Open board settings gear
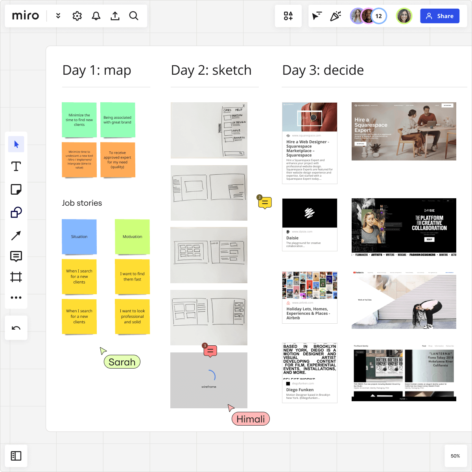 tap(77, 16)
